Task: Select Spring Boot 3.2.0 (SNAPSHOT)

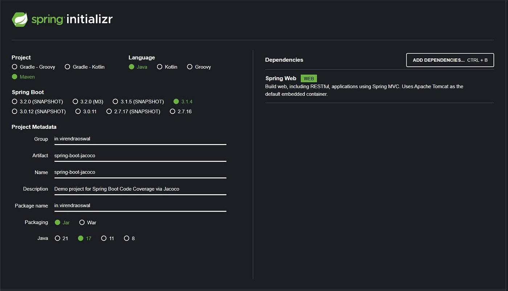Action: pos(37,102)
